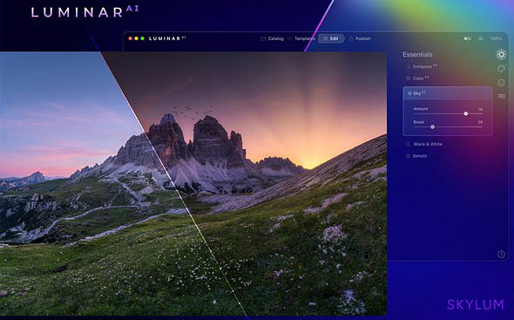This screenshot has height=320, width=514.
Task: Open the edit history clock icon
Action: point(501,254)
